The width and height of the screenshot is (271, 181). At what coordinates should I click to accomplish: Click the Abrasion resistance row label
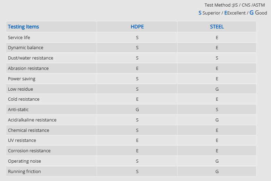[x=28, y=69]
